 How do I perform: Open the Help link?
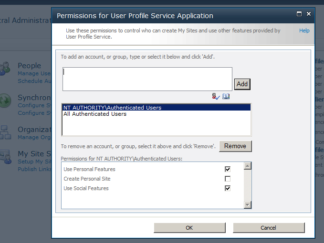click(x=304, y=30)
